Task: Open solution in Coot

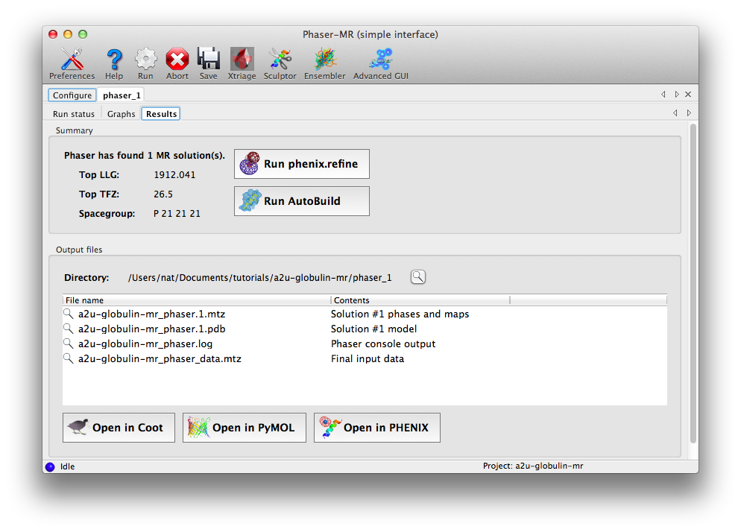Action: click(119, 428)
